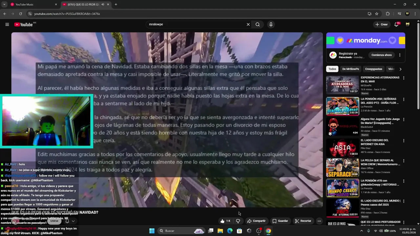420x236 pixels.
Task: Open the Chrome profile avatar
Action: (x=407, y=14)
